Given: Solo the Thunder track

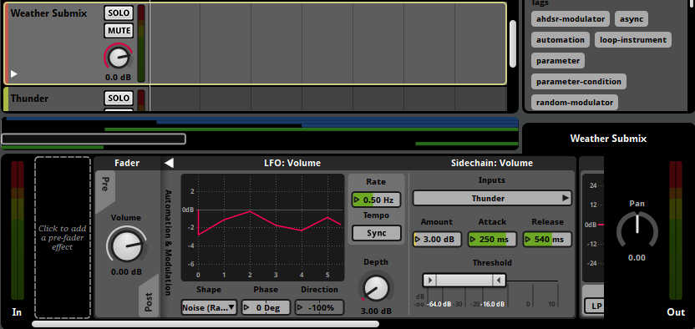Looking at the screenshot, I should (x=119, y=98).
